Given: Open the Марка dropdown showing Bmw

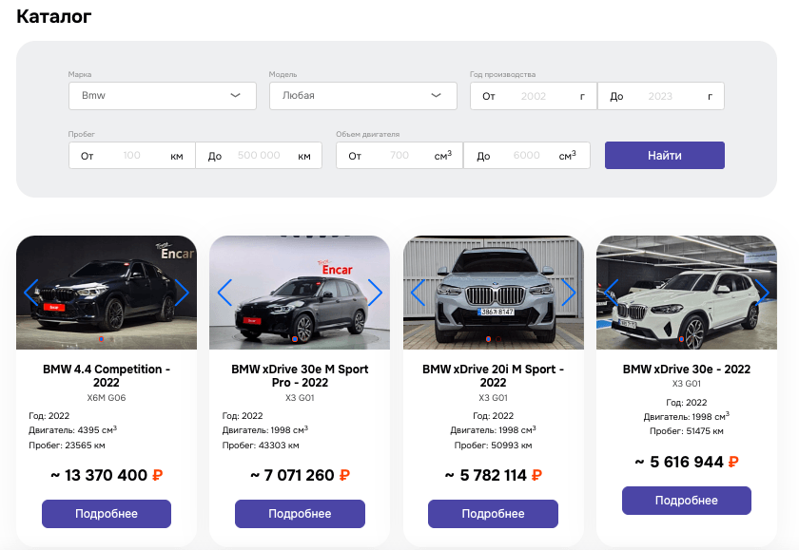Looking at the screenshot, I should (x=163, y=96).
